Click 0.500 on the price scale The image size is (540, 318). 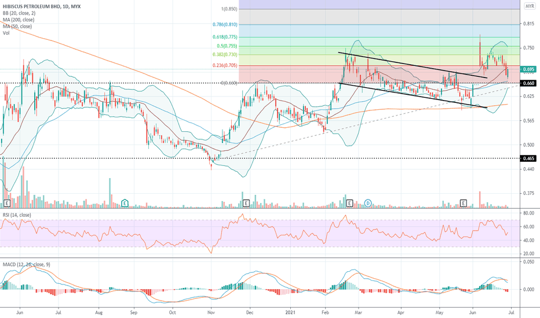tap(528, 145)
